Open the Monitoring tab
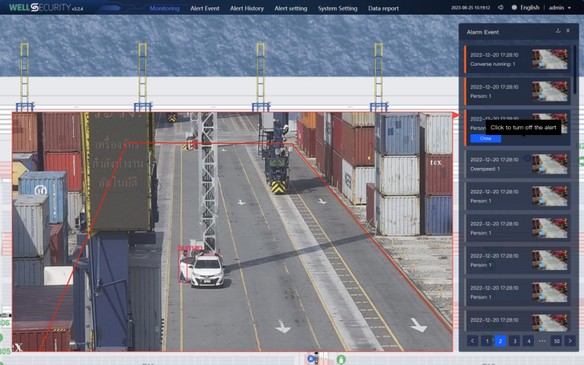 [x=164, y=8]
